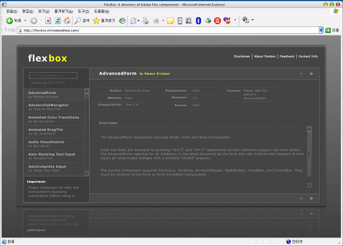Open Word edit dropdown arrow
Viewport: 343px width, 246px height.
click(163, 21)
